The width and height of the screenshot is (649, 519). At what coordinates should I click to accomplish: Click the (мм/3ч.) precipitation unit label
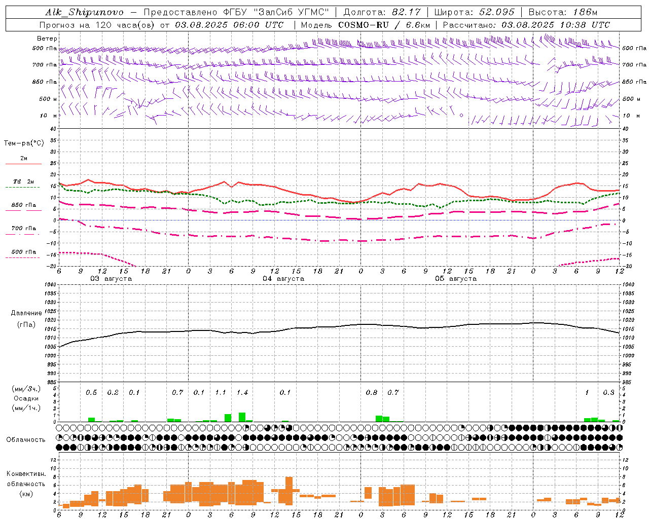(26, 389)
